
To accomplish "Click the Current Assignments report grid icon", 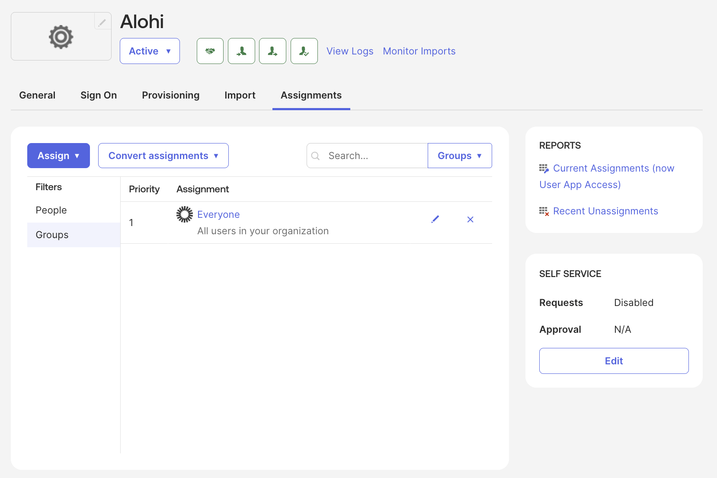I will pos(544,169).
